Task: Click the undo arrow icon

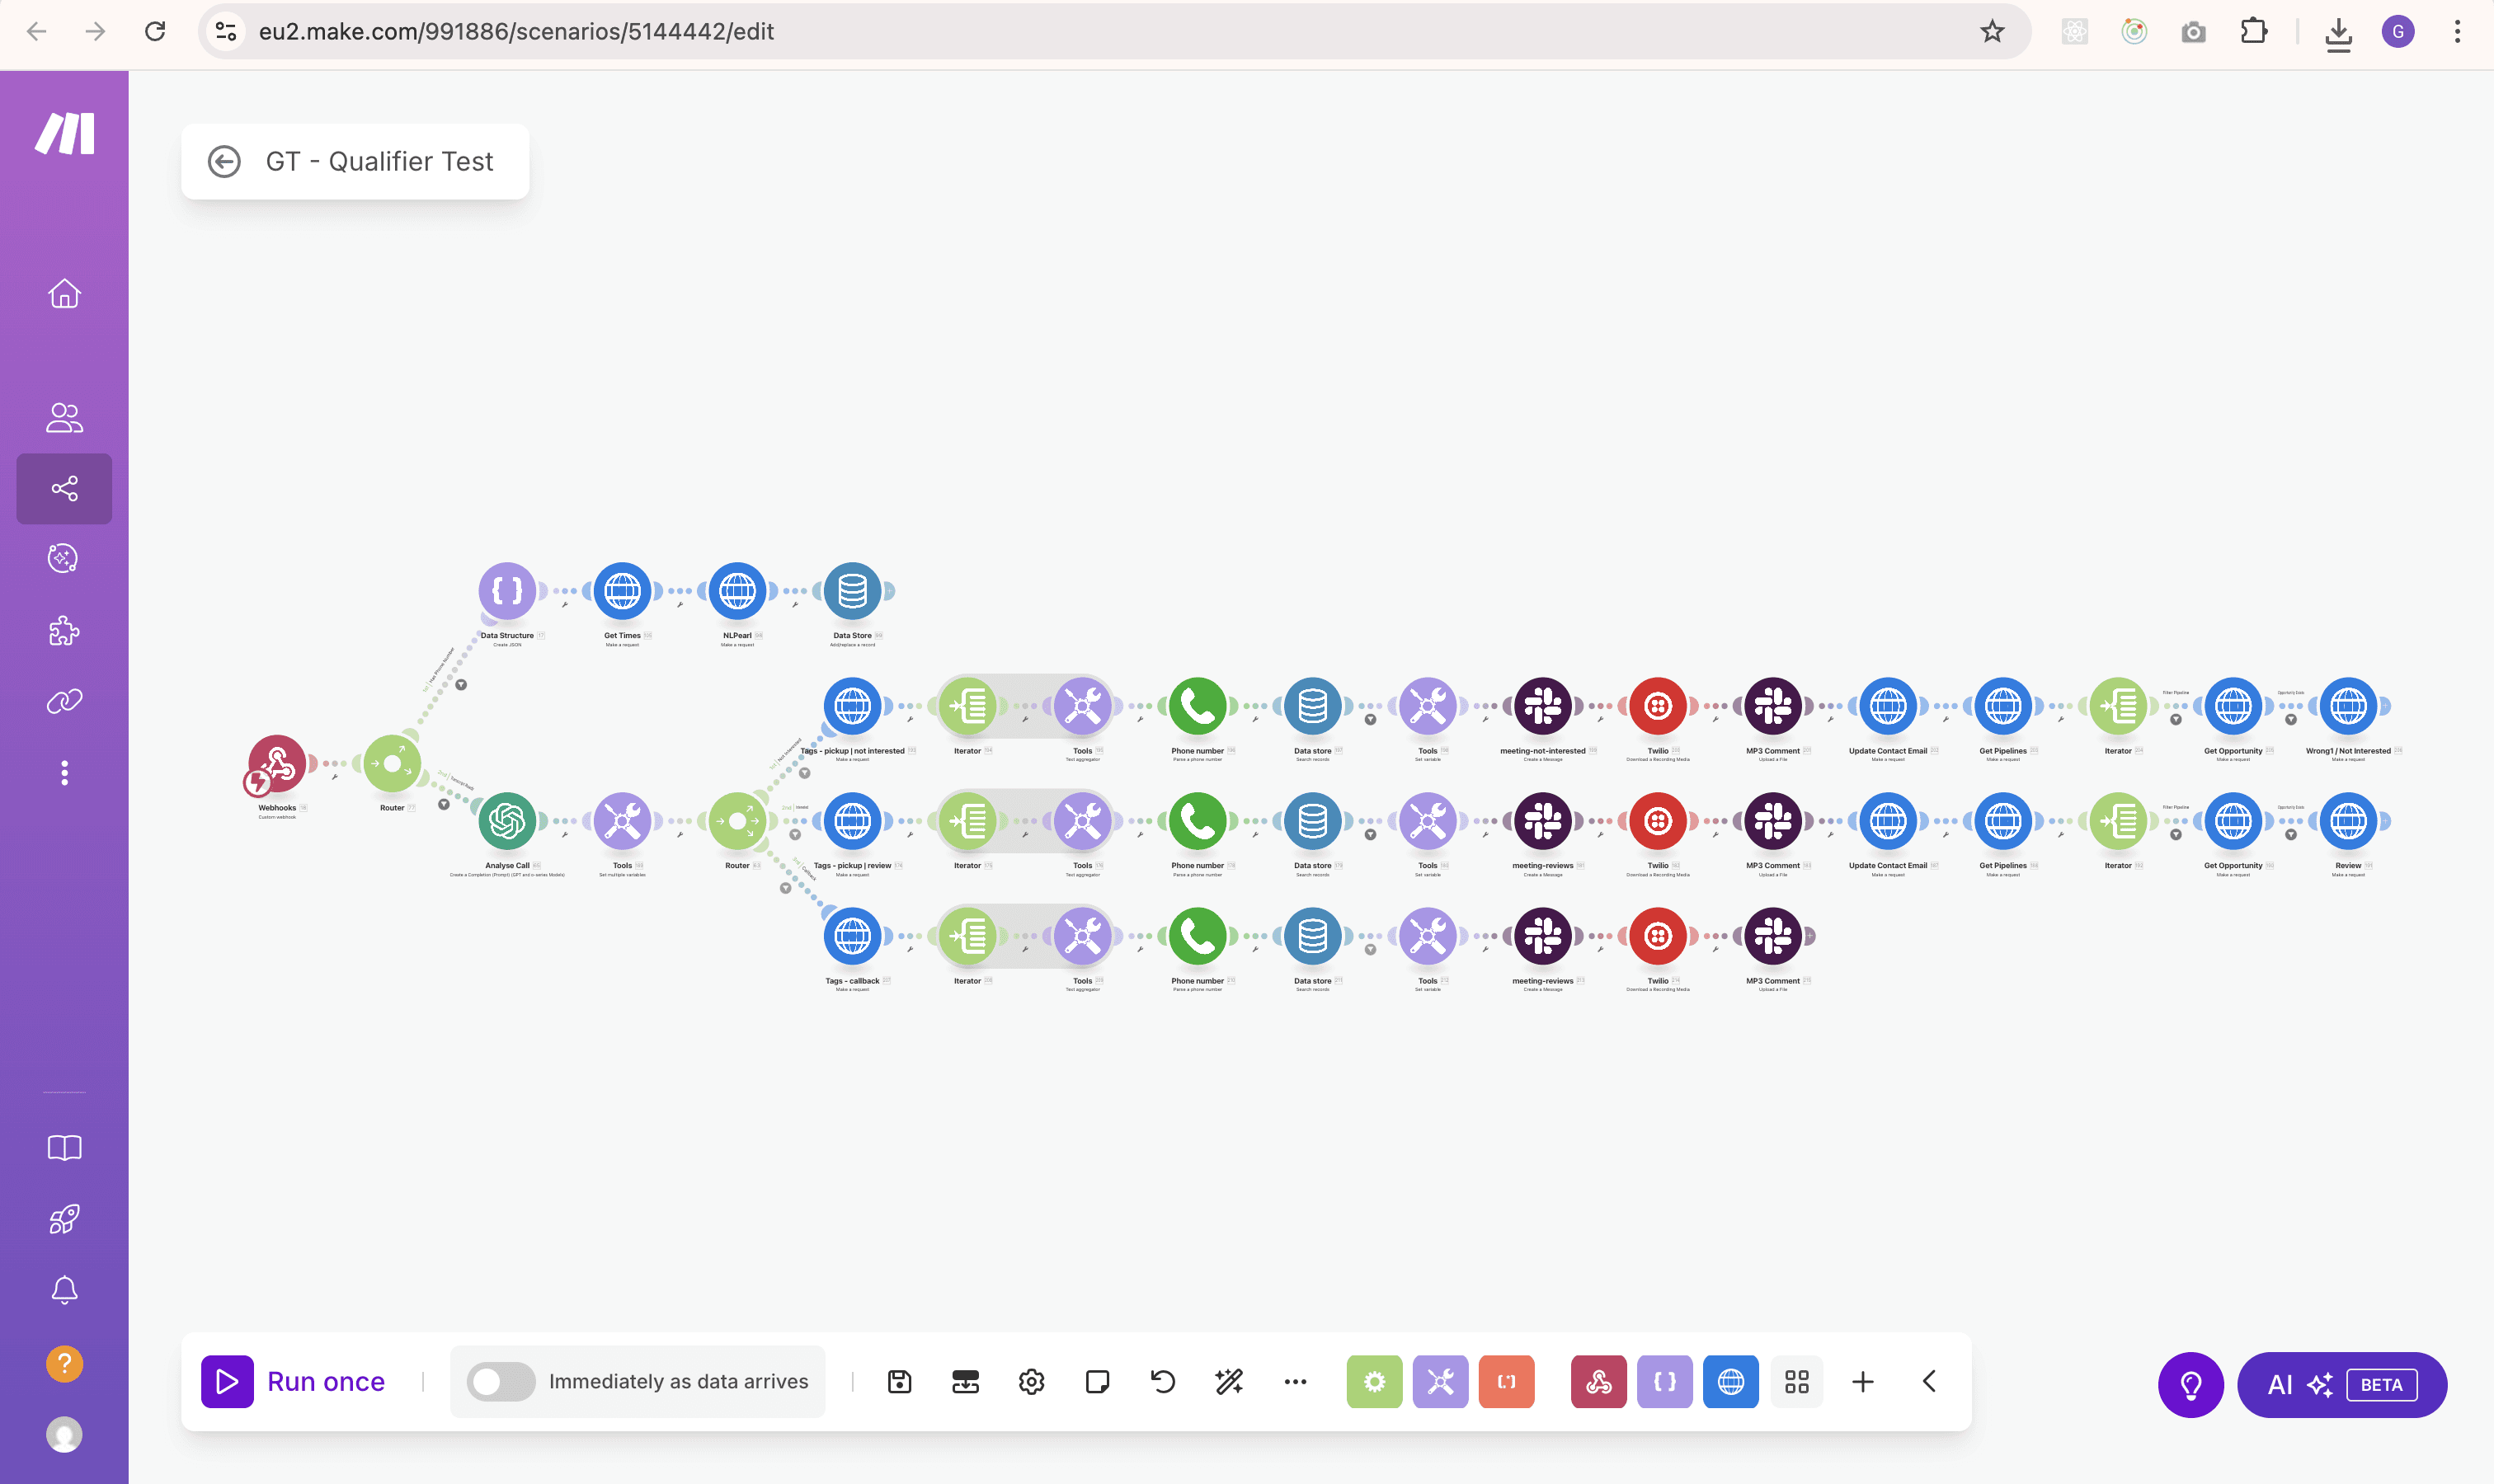Action: click(x=1163, y=1381)
